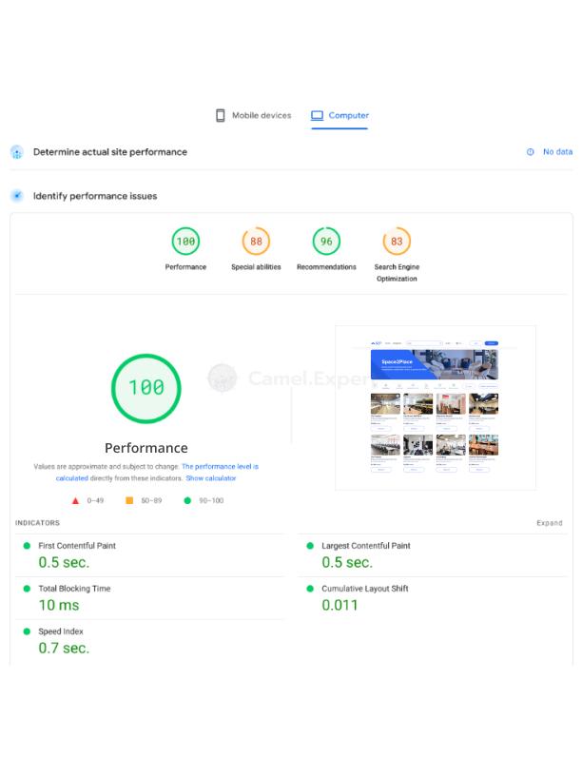Click the Space2Place website screenshot thumbnail
Screen dimensions: 582x757
click(x=435, y=407)
